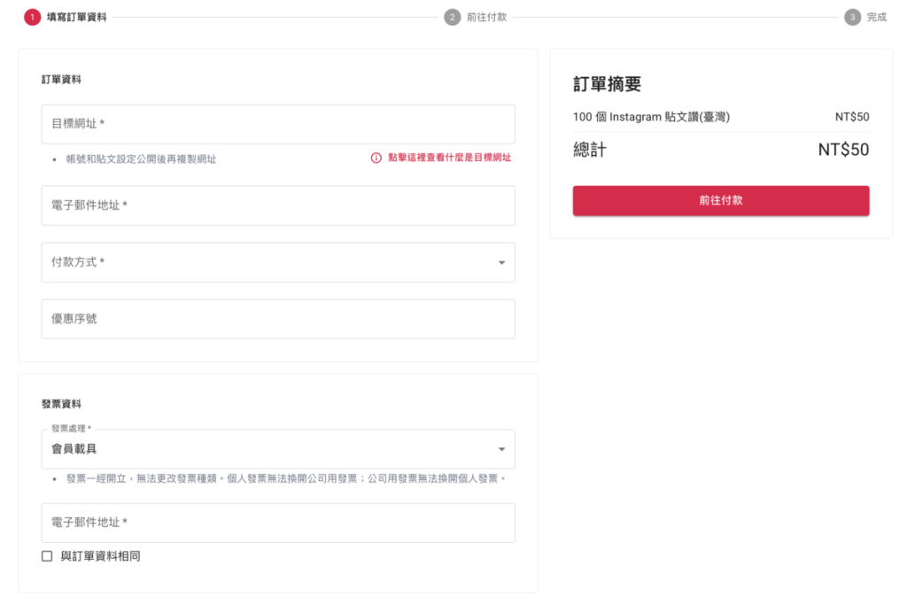Click the 帳號和貼文設定公開後再複製網址 hint text

coord(141,159)
